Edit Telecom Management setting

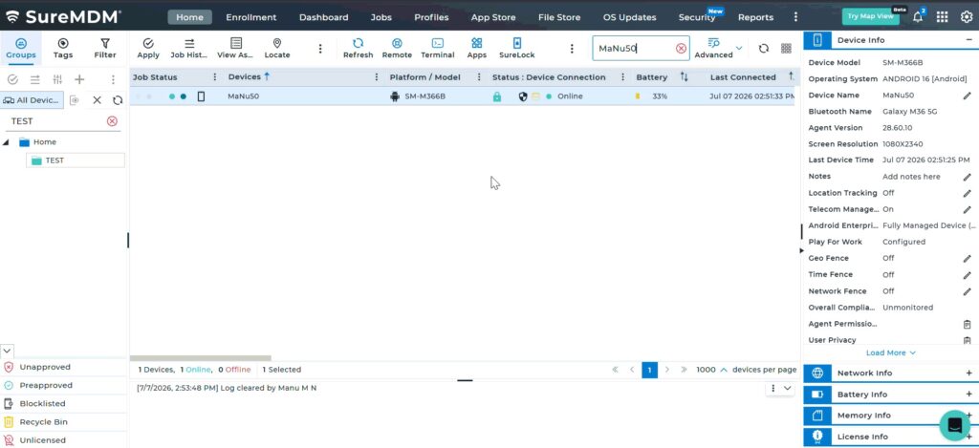(968, 209)
